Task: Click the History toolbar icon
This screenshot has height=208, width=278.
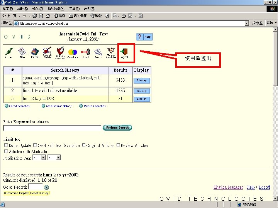Action: [107, 16]
